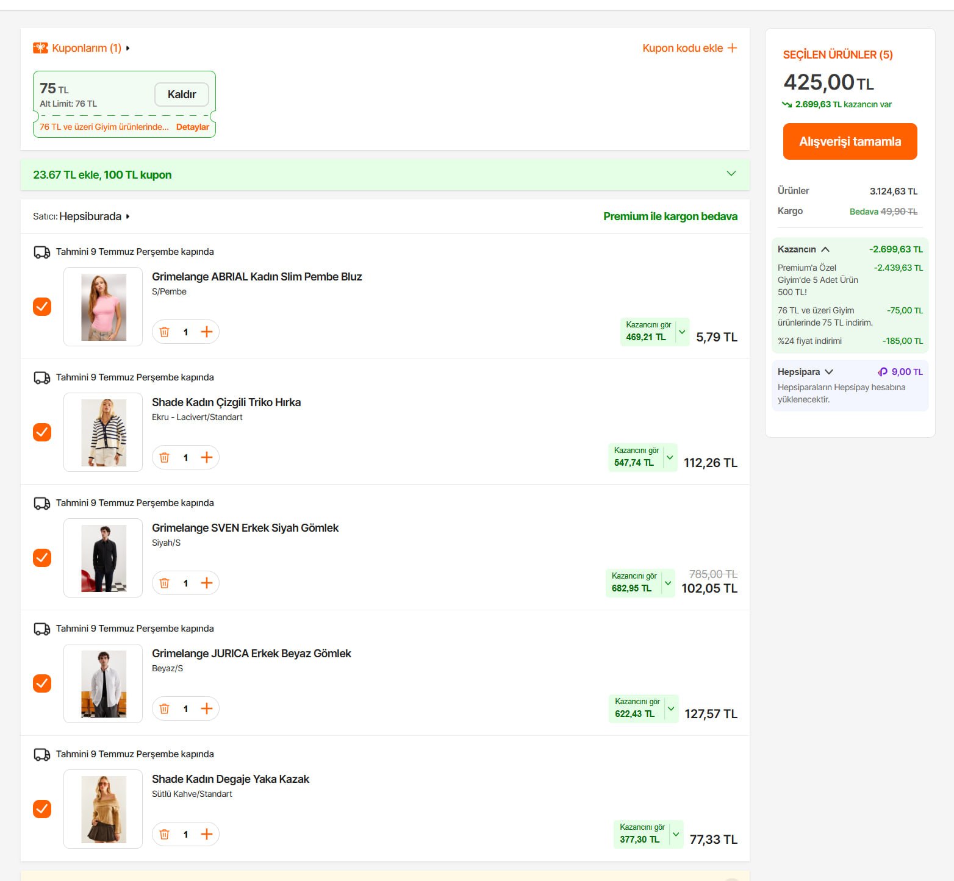Uncheck the Grimelange ABRIAL Pembe Bluz item
The image size is (954, 881).
coord(42,307)
